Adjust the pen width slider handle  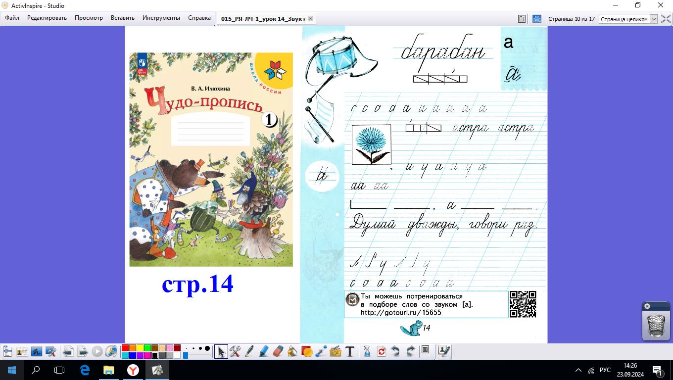point(186,355)
